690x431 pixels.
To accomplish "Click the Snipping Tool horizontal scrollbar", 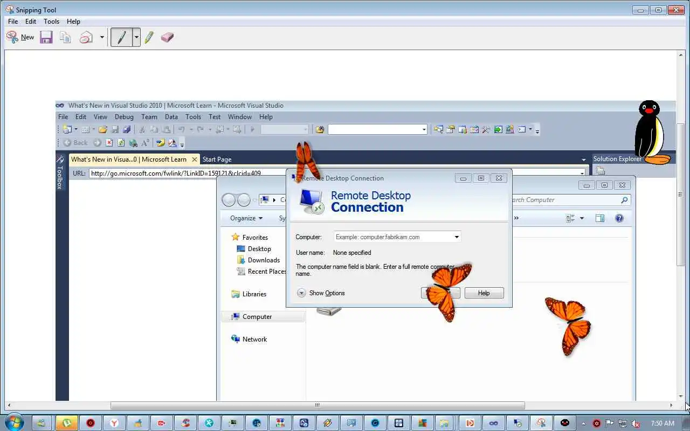I will [318, 405].
